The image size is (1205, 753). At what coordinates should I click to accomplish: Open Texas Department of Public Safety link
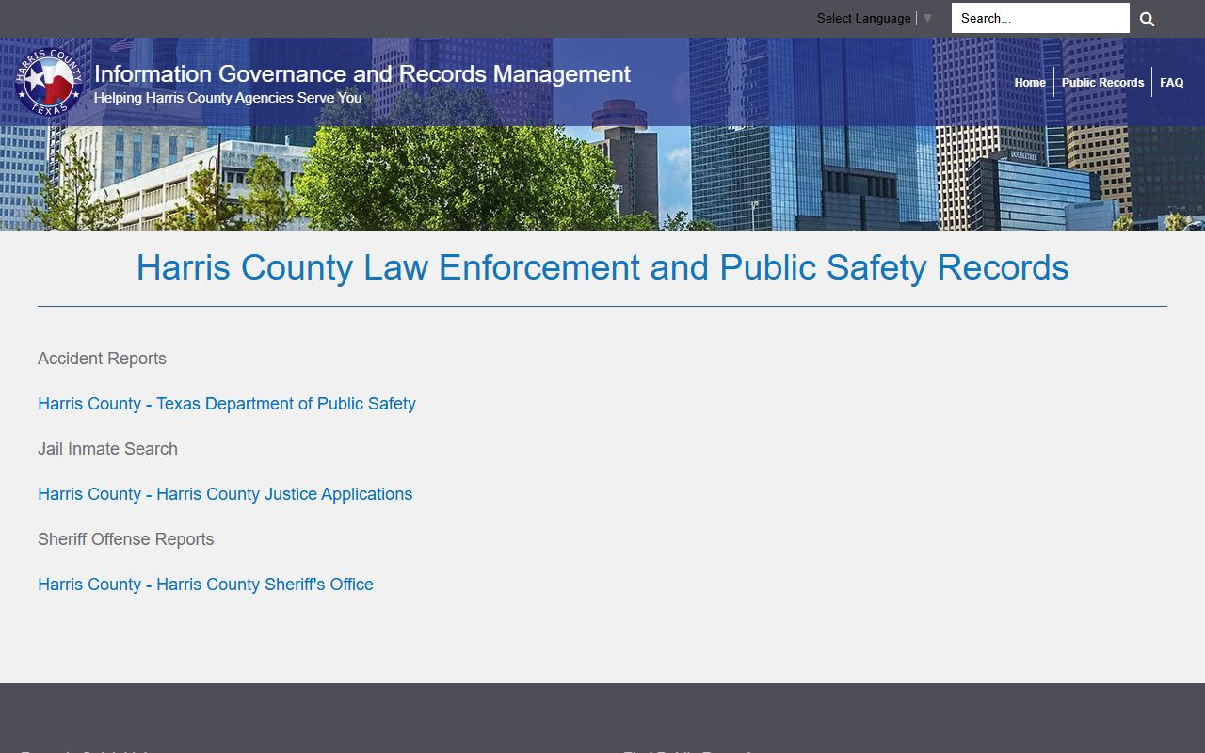coord(227,404)
